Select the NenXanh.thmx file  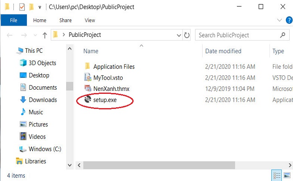point(111,89)
